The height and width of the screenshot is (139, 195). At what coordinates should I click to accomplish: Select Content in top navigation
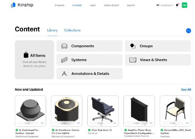tap(77, 5)
